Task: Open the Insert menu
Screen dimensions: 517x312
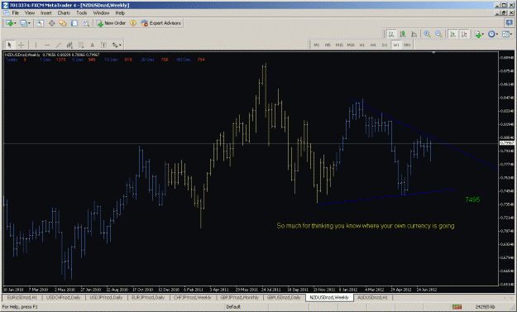Action: pyautogui.click(x=46, y=13)
